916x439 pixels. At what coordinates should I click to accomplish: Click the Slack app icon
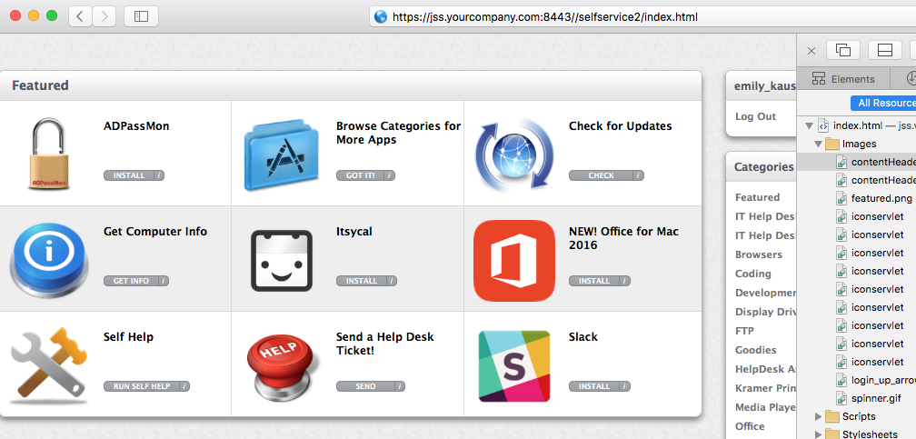[x=514, y=366]
